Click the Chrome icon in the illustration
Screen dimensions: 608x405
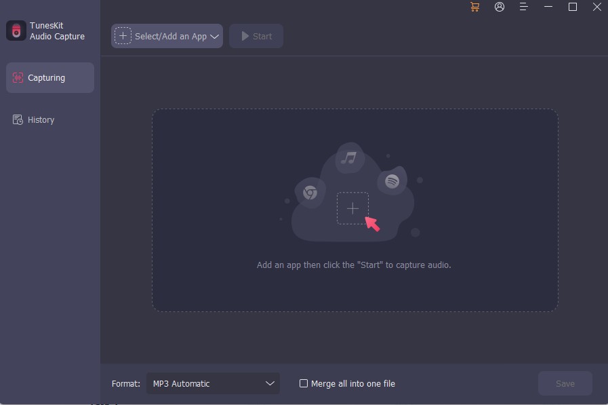point(310,193)
